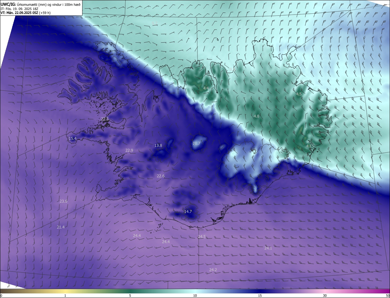The image size is (390, 298).
Task: Click the 22.6 value label
Action: click(x=161, y=176)
